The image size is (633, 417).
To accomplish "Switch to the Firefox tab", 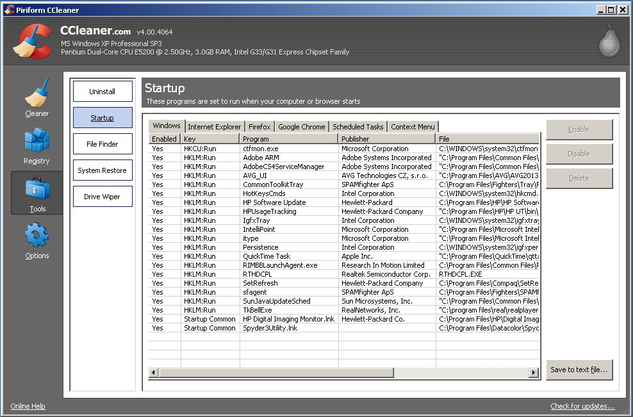I will point(259,127).
